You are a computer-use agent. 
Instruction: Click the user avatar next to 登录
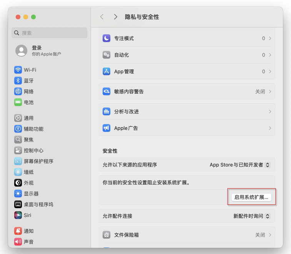pyautogui.click(x=22, y=50)
